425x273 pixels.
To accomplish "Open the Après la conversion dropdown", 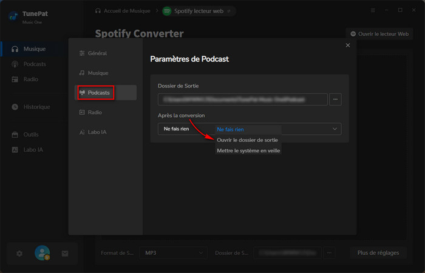I will tap(250, 129).
